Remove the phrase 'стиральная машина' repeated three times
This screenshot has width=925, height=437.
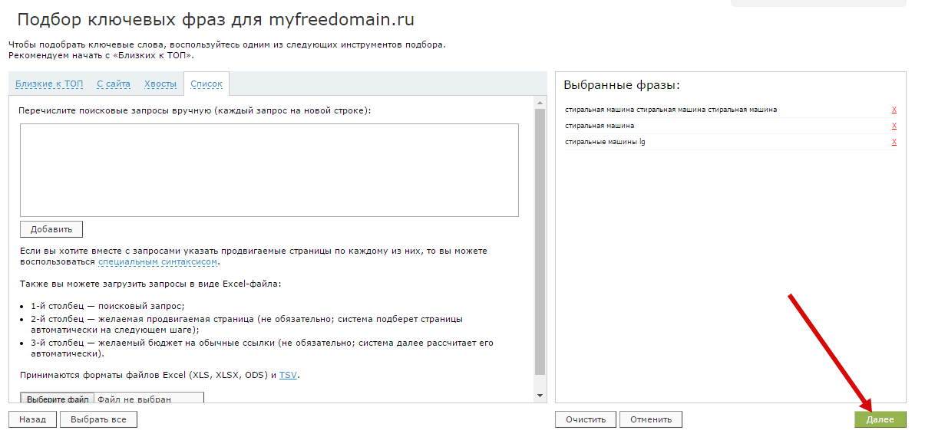[894, 110]
